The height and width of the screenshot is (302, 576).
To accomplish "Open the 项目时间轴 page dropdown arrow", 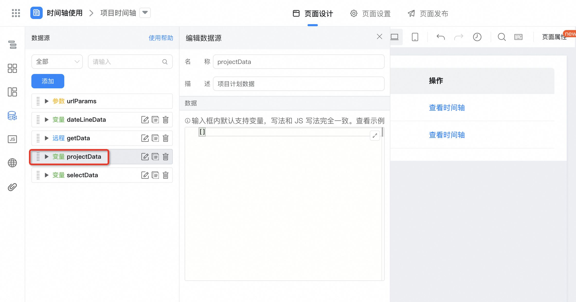I will pos(145,13).
